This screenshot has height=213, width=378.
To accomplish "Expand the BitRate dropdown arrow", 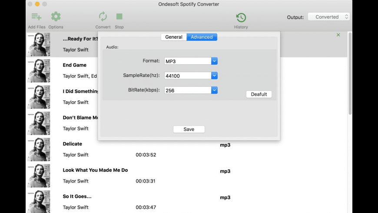I will pyautogui.click(x=214, y=90).
